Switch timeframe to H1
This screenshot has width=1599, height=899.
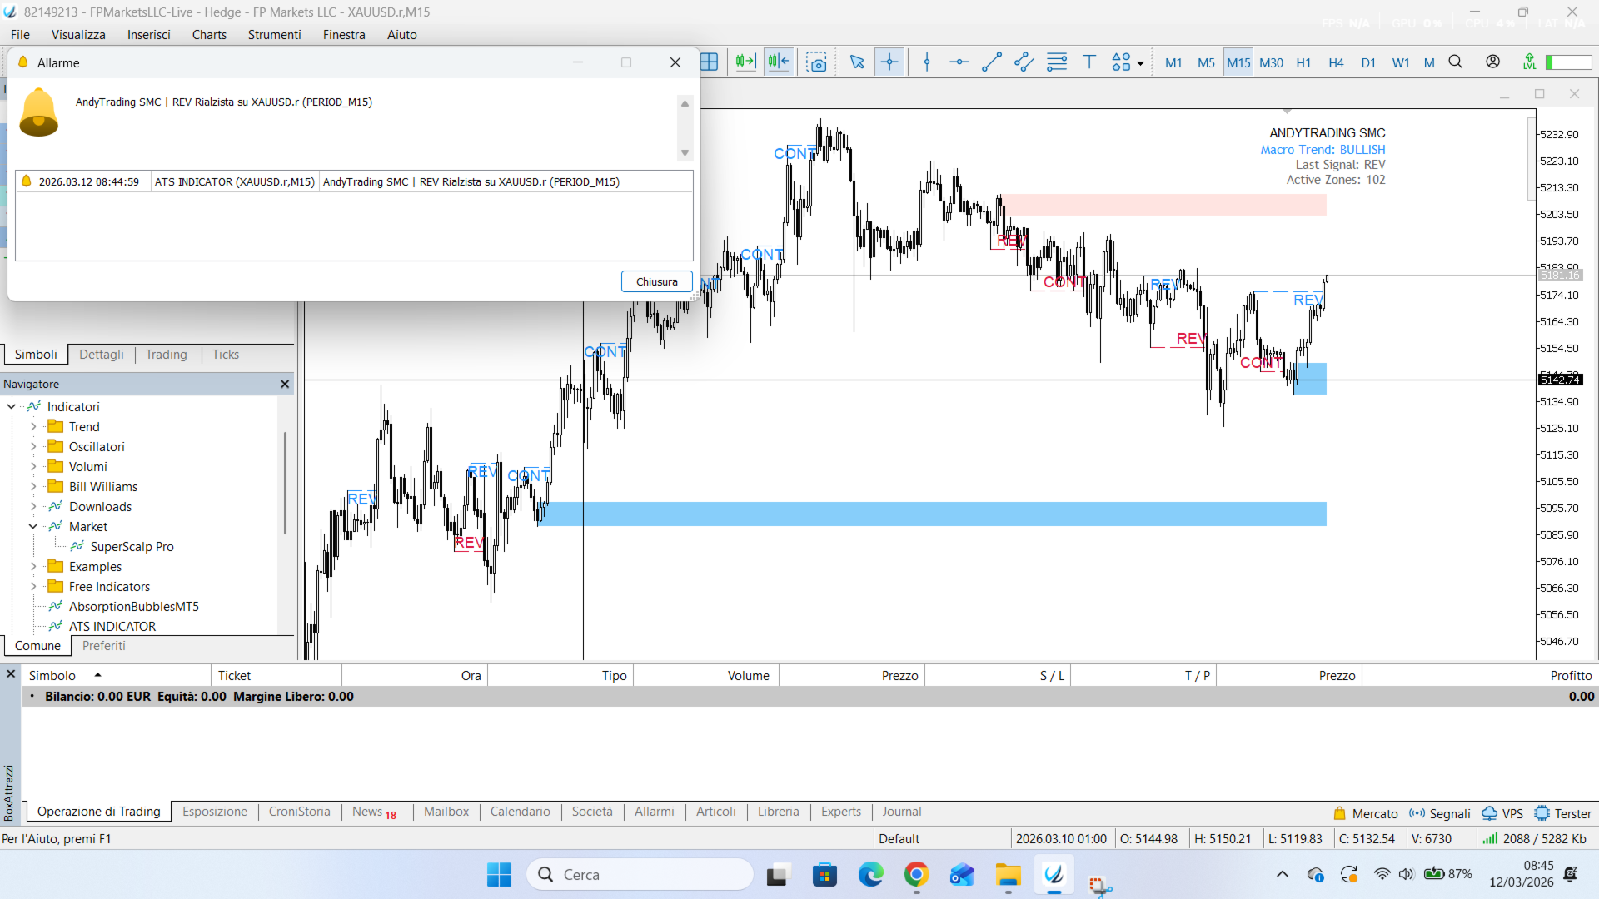coord(1303,63)
